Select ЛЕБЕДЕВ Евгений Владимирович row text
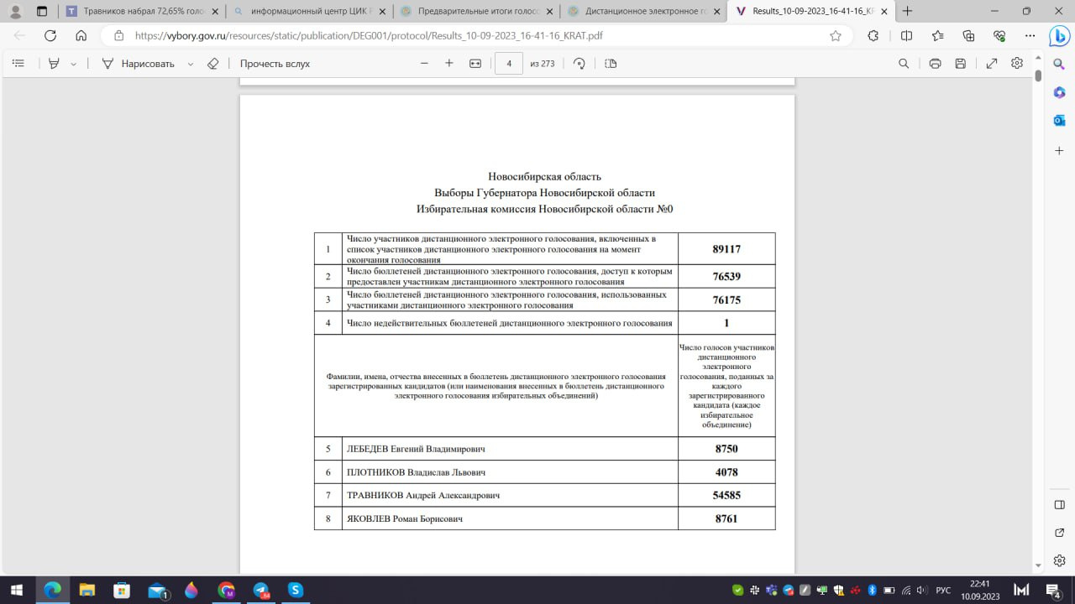 click(x=416, y=449)
